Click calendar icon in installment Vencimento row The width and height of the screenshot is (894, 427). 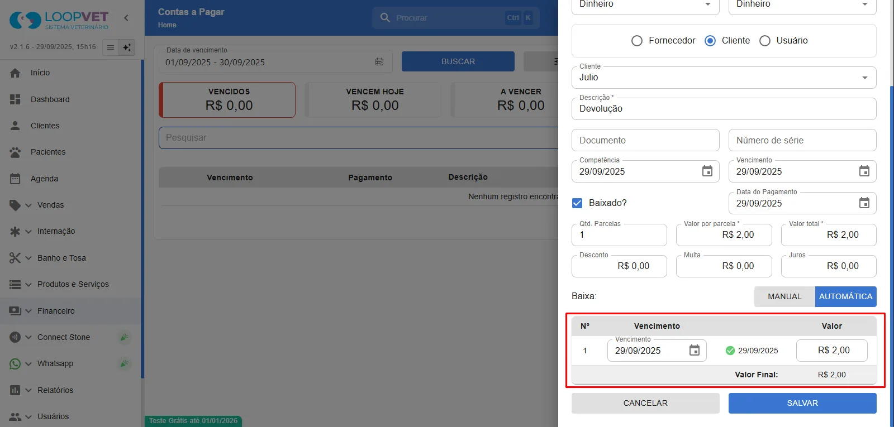[x=694, y=351]
